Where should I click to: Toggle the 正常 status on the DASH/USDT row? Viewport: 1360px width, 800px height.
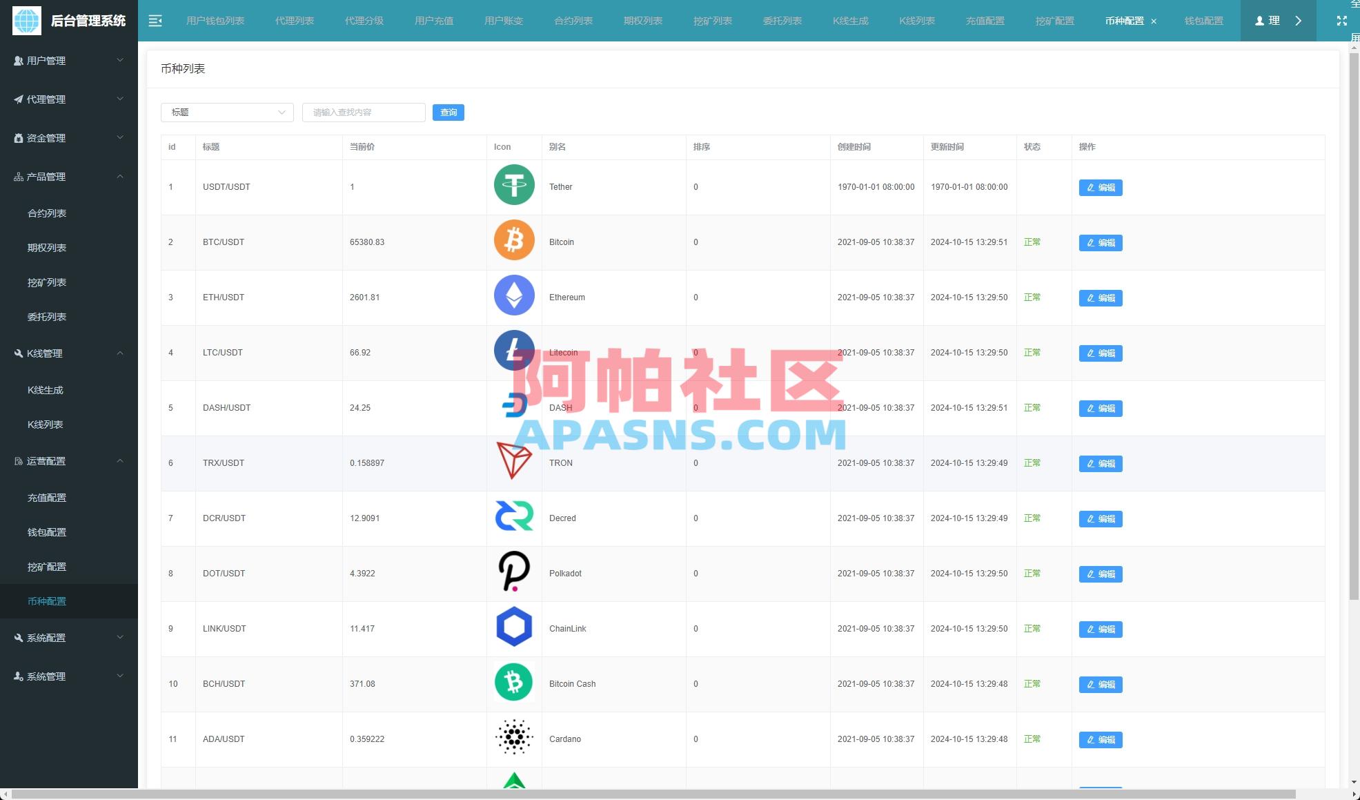pyautogui.click(x=1032, y=408)
